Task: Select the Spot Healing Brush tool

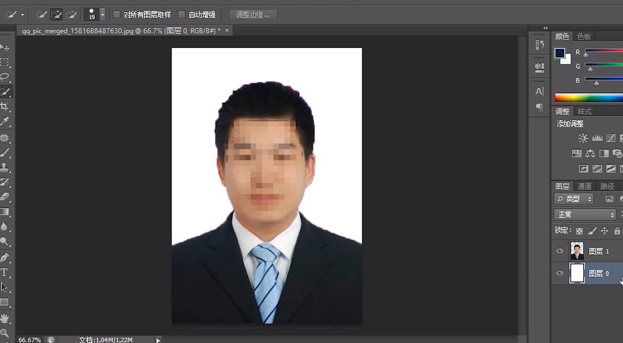Action: pyautogui.click(x=5, y=138)
